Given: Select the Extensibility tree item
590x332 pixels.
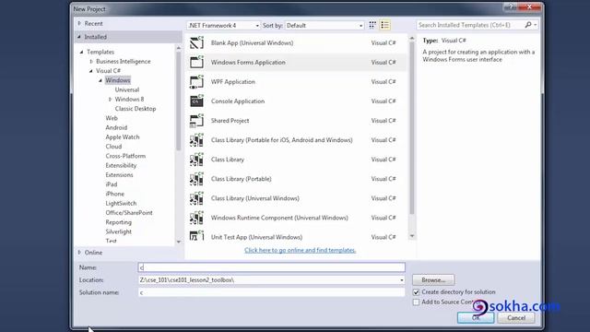Looking at the screenshot, I should 121,165.
